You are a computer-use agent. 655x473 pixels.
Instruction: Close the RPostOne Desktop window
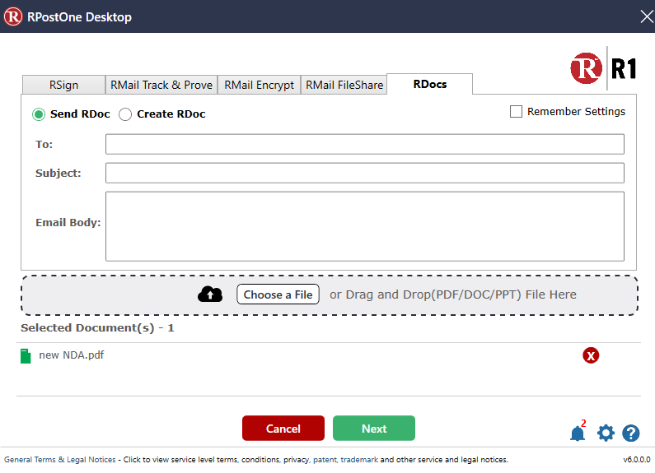647,16
